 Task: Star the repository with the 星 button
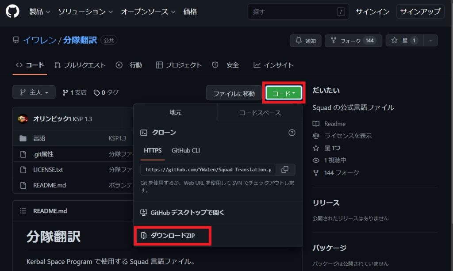pyautogui.click(x=405, y=41)
